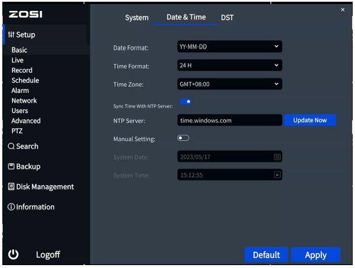Click the power icon beside Logoff
The image size is (355, 268).
tap(12, 254)
